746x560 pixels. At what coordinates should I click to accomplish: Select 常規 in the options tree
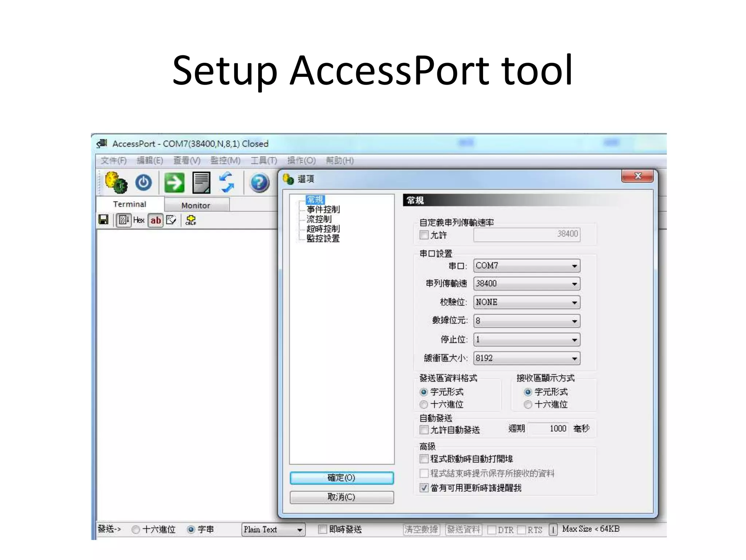pyautogui.click(x=315, y=200)
